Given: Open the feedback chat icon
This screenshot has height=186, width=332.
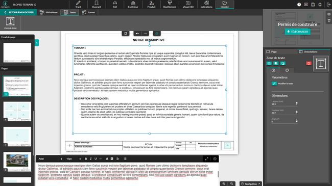Looking at the screenshot, I should click(x=306, y=5).
